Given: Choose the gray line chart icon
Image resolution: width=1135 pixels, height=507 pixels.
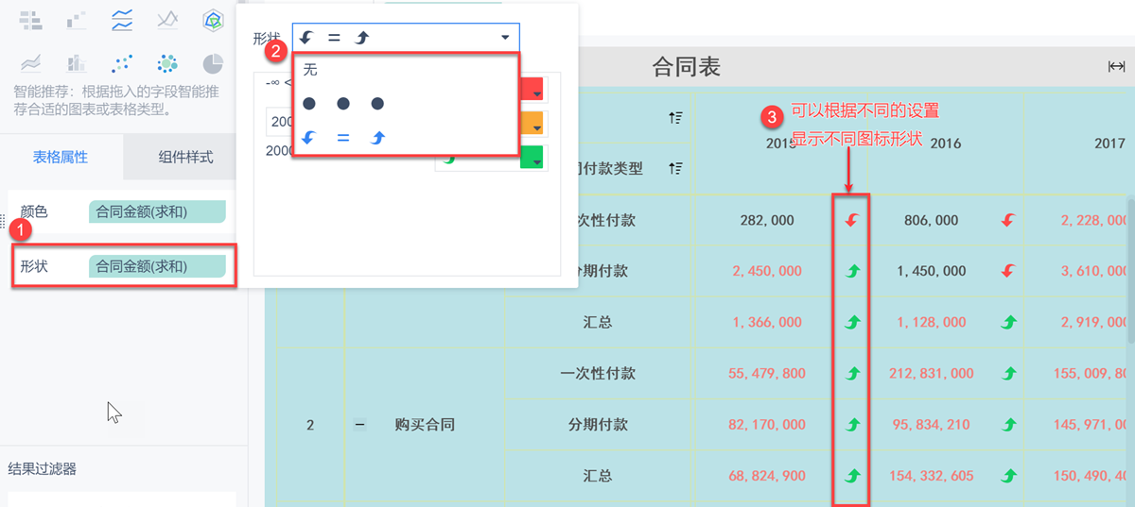Looking at the screenshot, I should click(x=167, y=18).
